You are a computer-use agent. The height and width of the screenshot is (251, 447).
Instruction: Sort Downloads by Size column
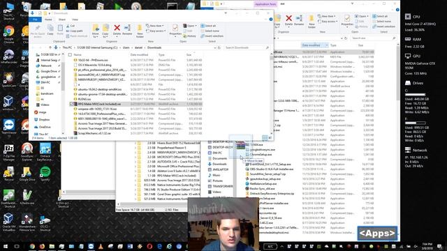point(189,54)
